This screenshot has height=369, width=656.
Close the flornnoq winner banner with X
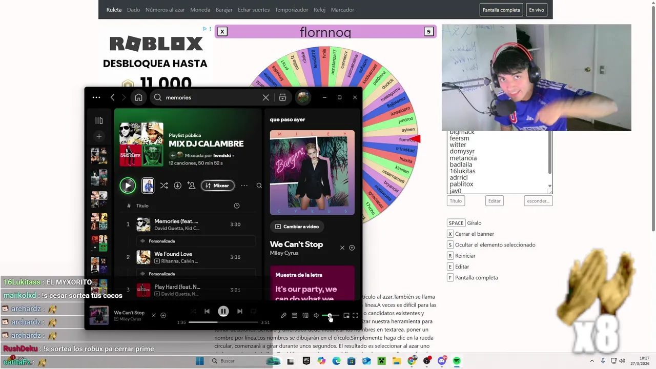(222, 32)
